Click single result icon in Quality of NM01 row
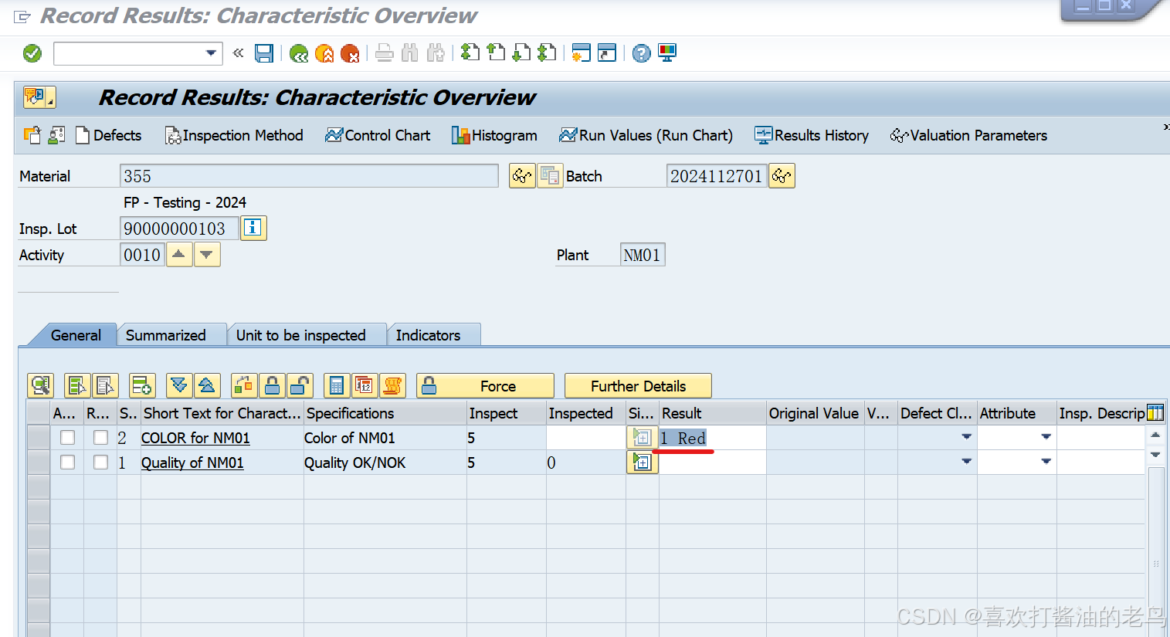 point(642,463)
